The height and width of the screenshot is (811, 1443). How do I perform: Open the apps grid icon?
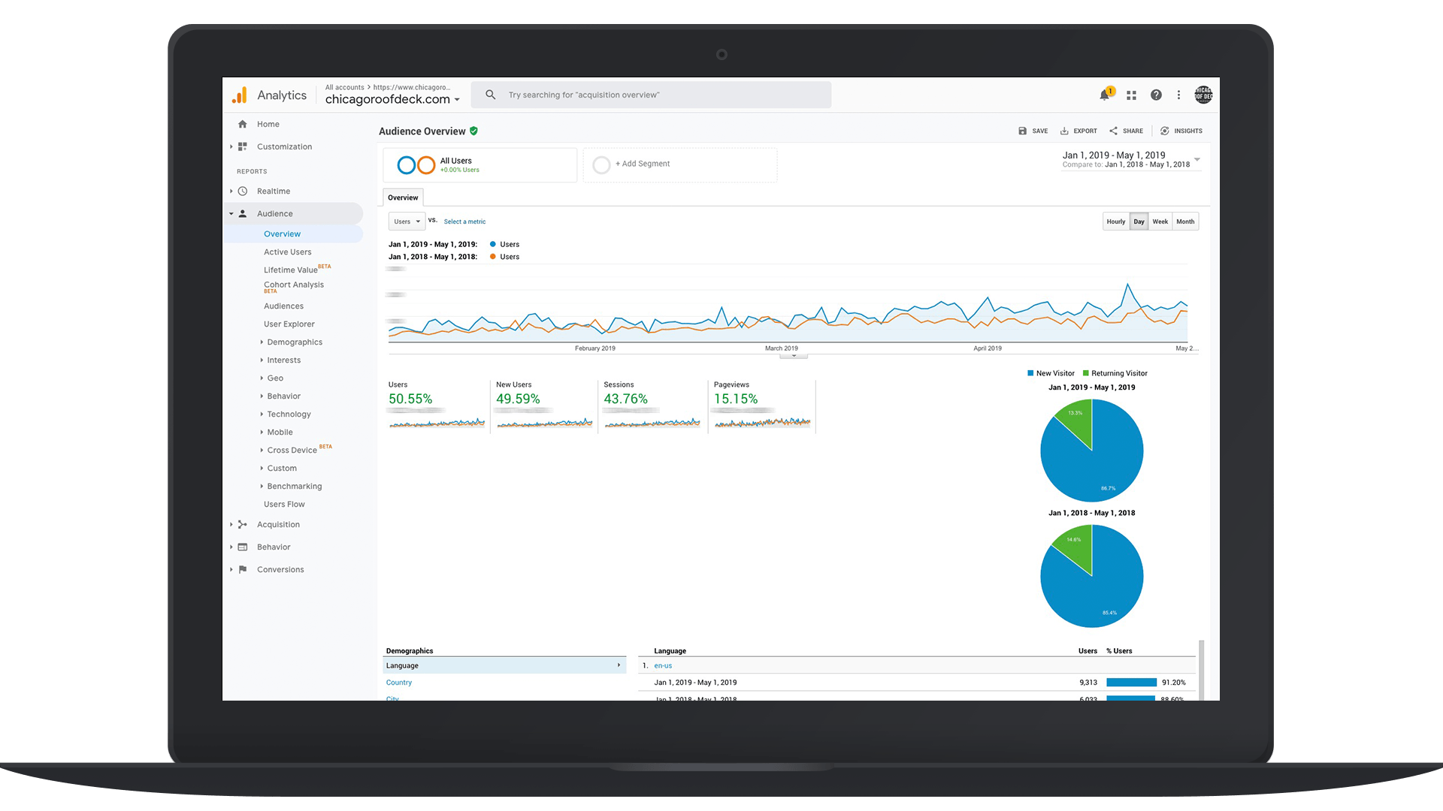pos(1131,95)
